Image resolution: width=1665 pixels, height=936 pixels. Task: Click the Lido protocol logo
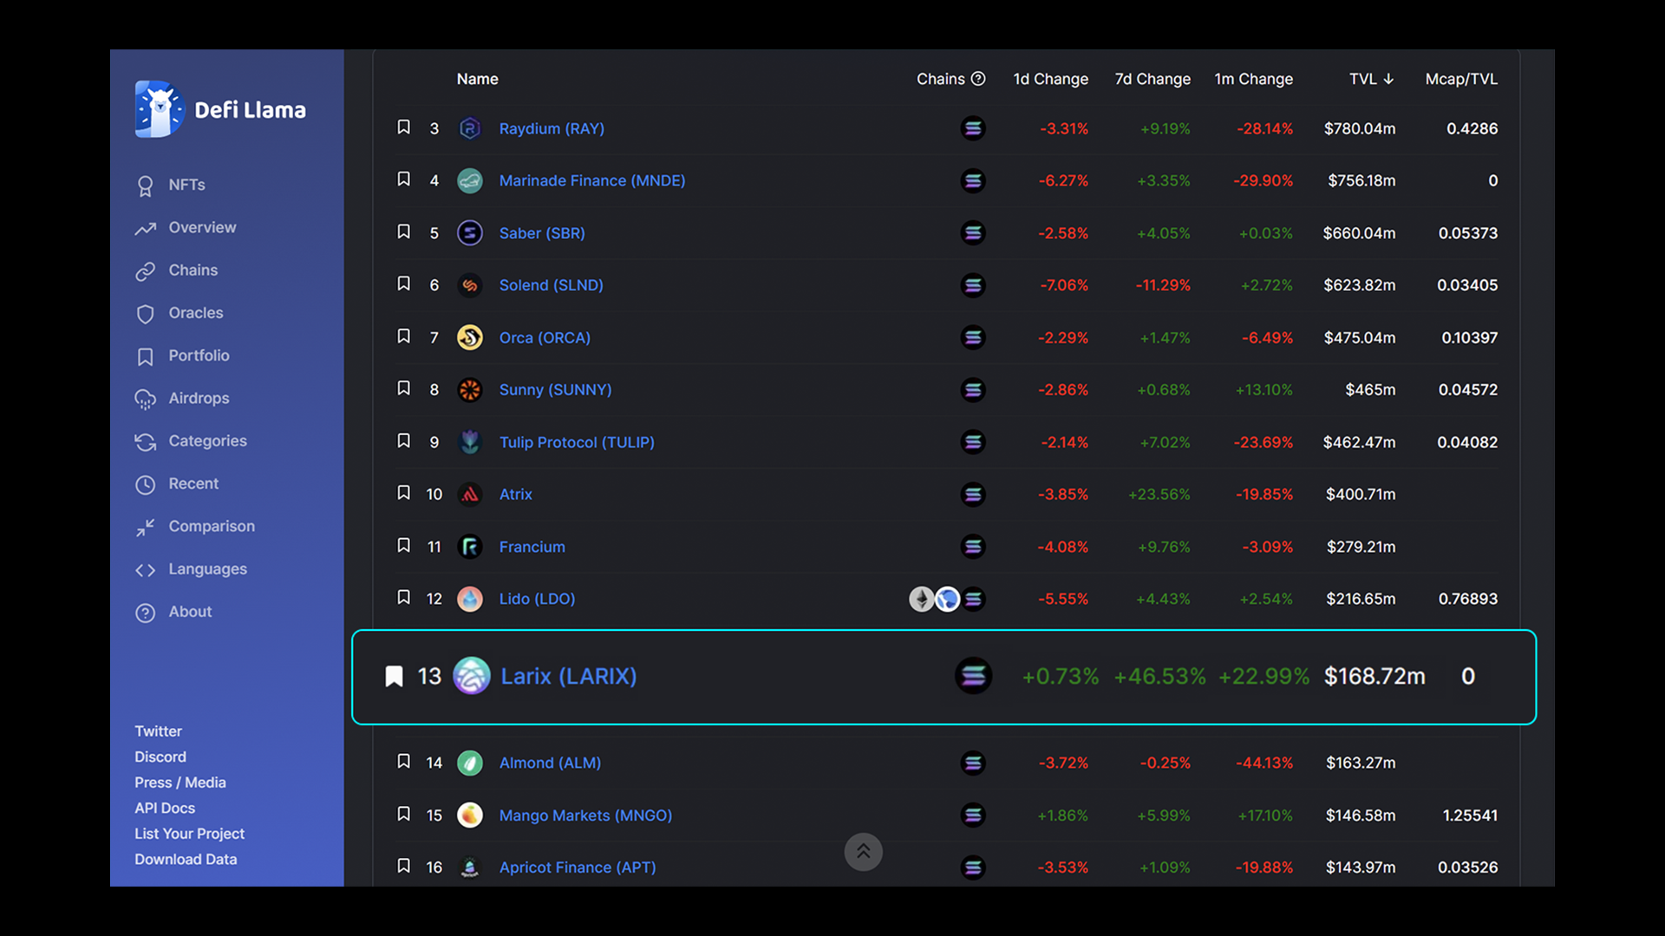tap(470, 599)
